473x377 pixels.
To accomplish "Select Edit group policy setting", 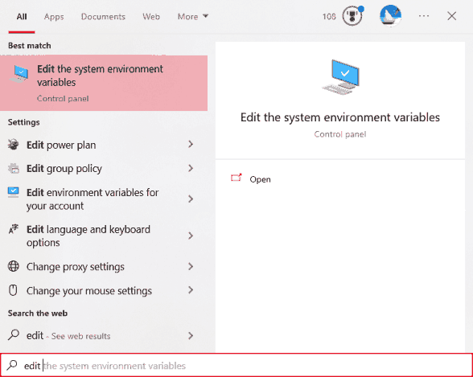I will click(x=103, y=168).
